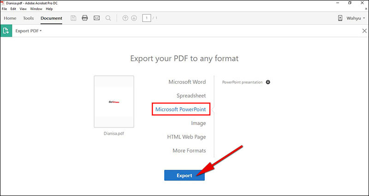Screen dimensions: 369x196
Task: Click the blue Export button
Action: (x=184, y=175)
